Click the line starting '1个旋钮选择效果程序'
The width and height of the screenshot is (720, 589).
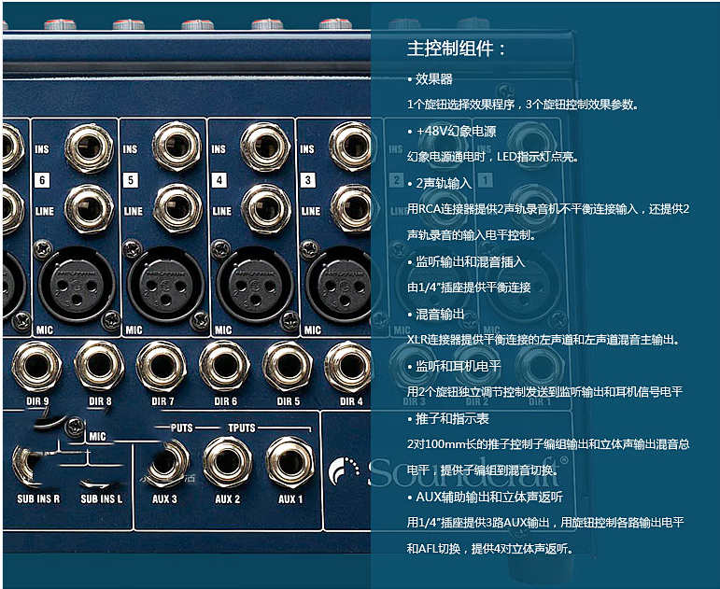pyautogui.click(x=523, y=105)
